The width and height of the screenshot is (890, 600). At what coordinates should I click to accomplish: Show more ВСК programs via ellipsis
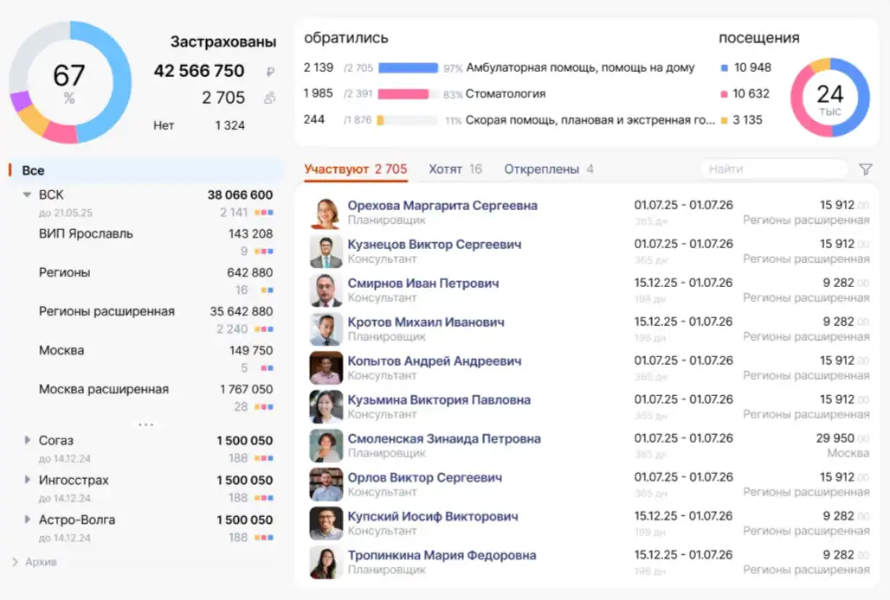pyautogui.click(x=145, y=424)
